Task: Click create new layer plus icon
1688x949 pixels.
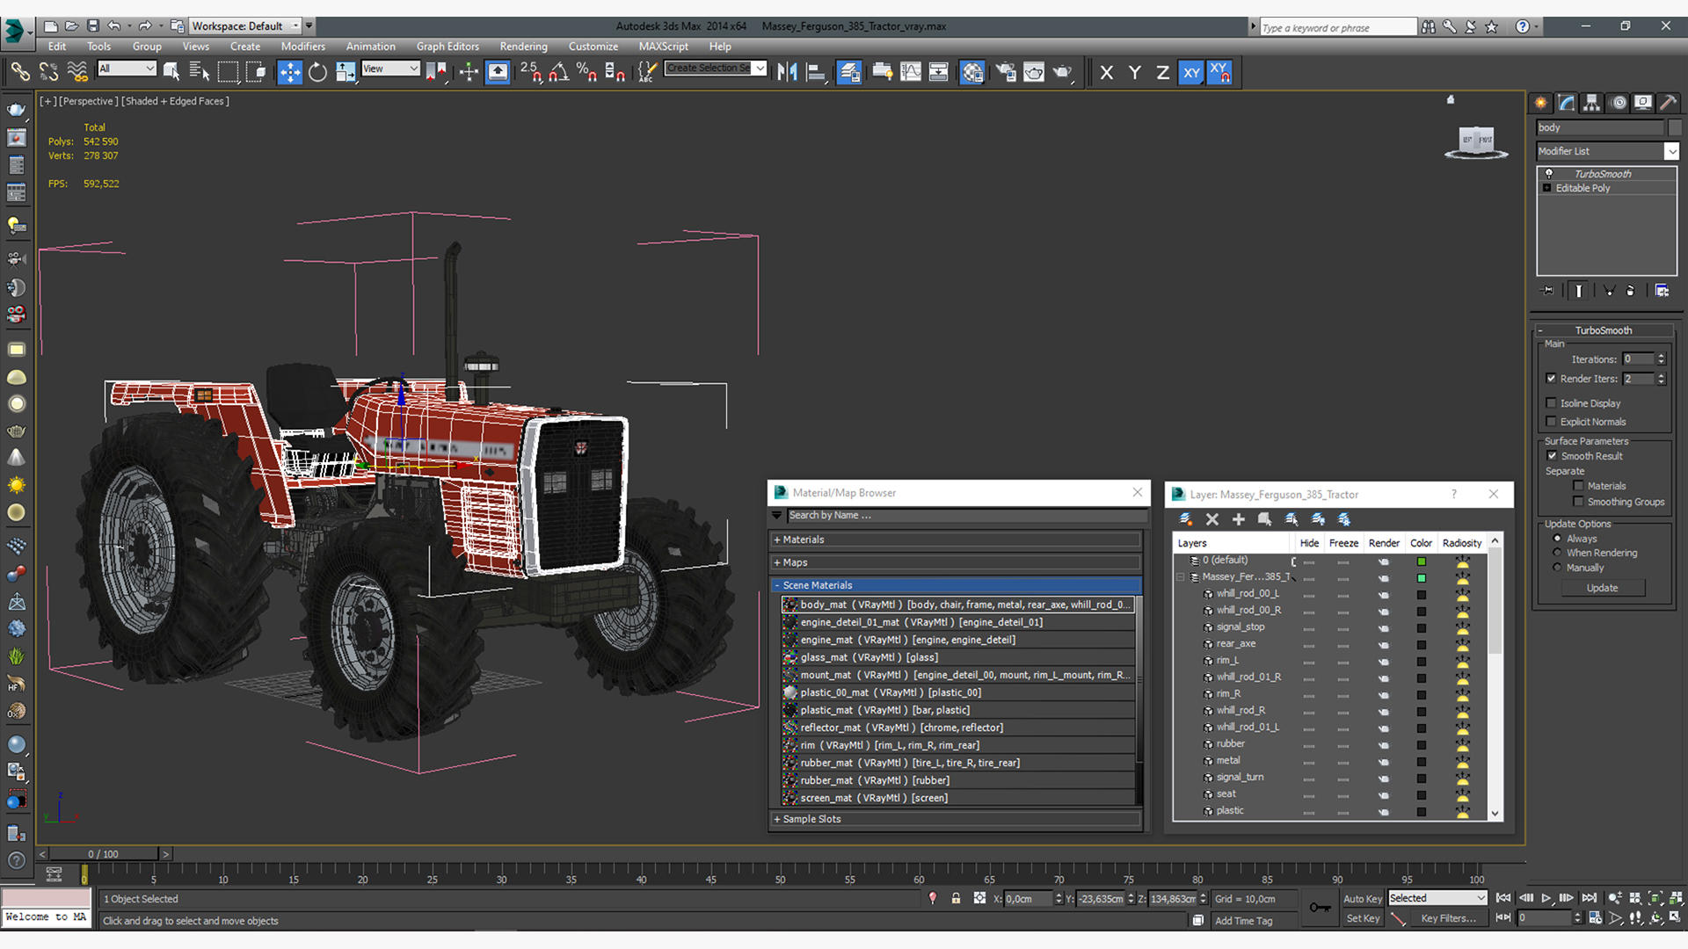Action: point(1238,519)
